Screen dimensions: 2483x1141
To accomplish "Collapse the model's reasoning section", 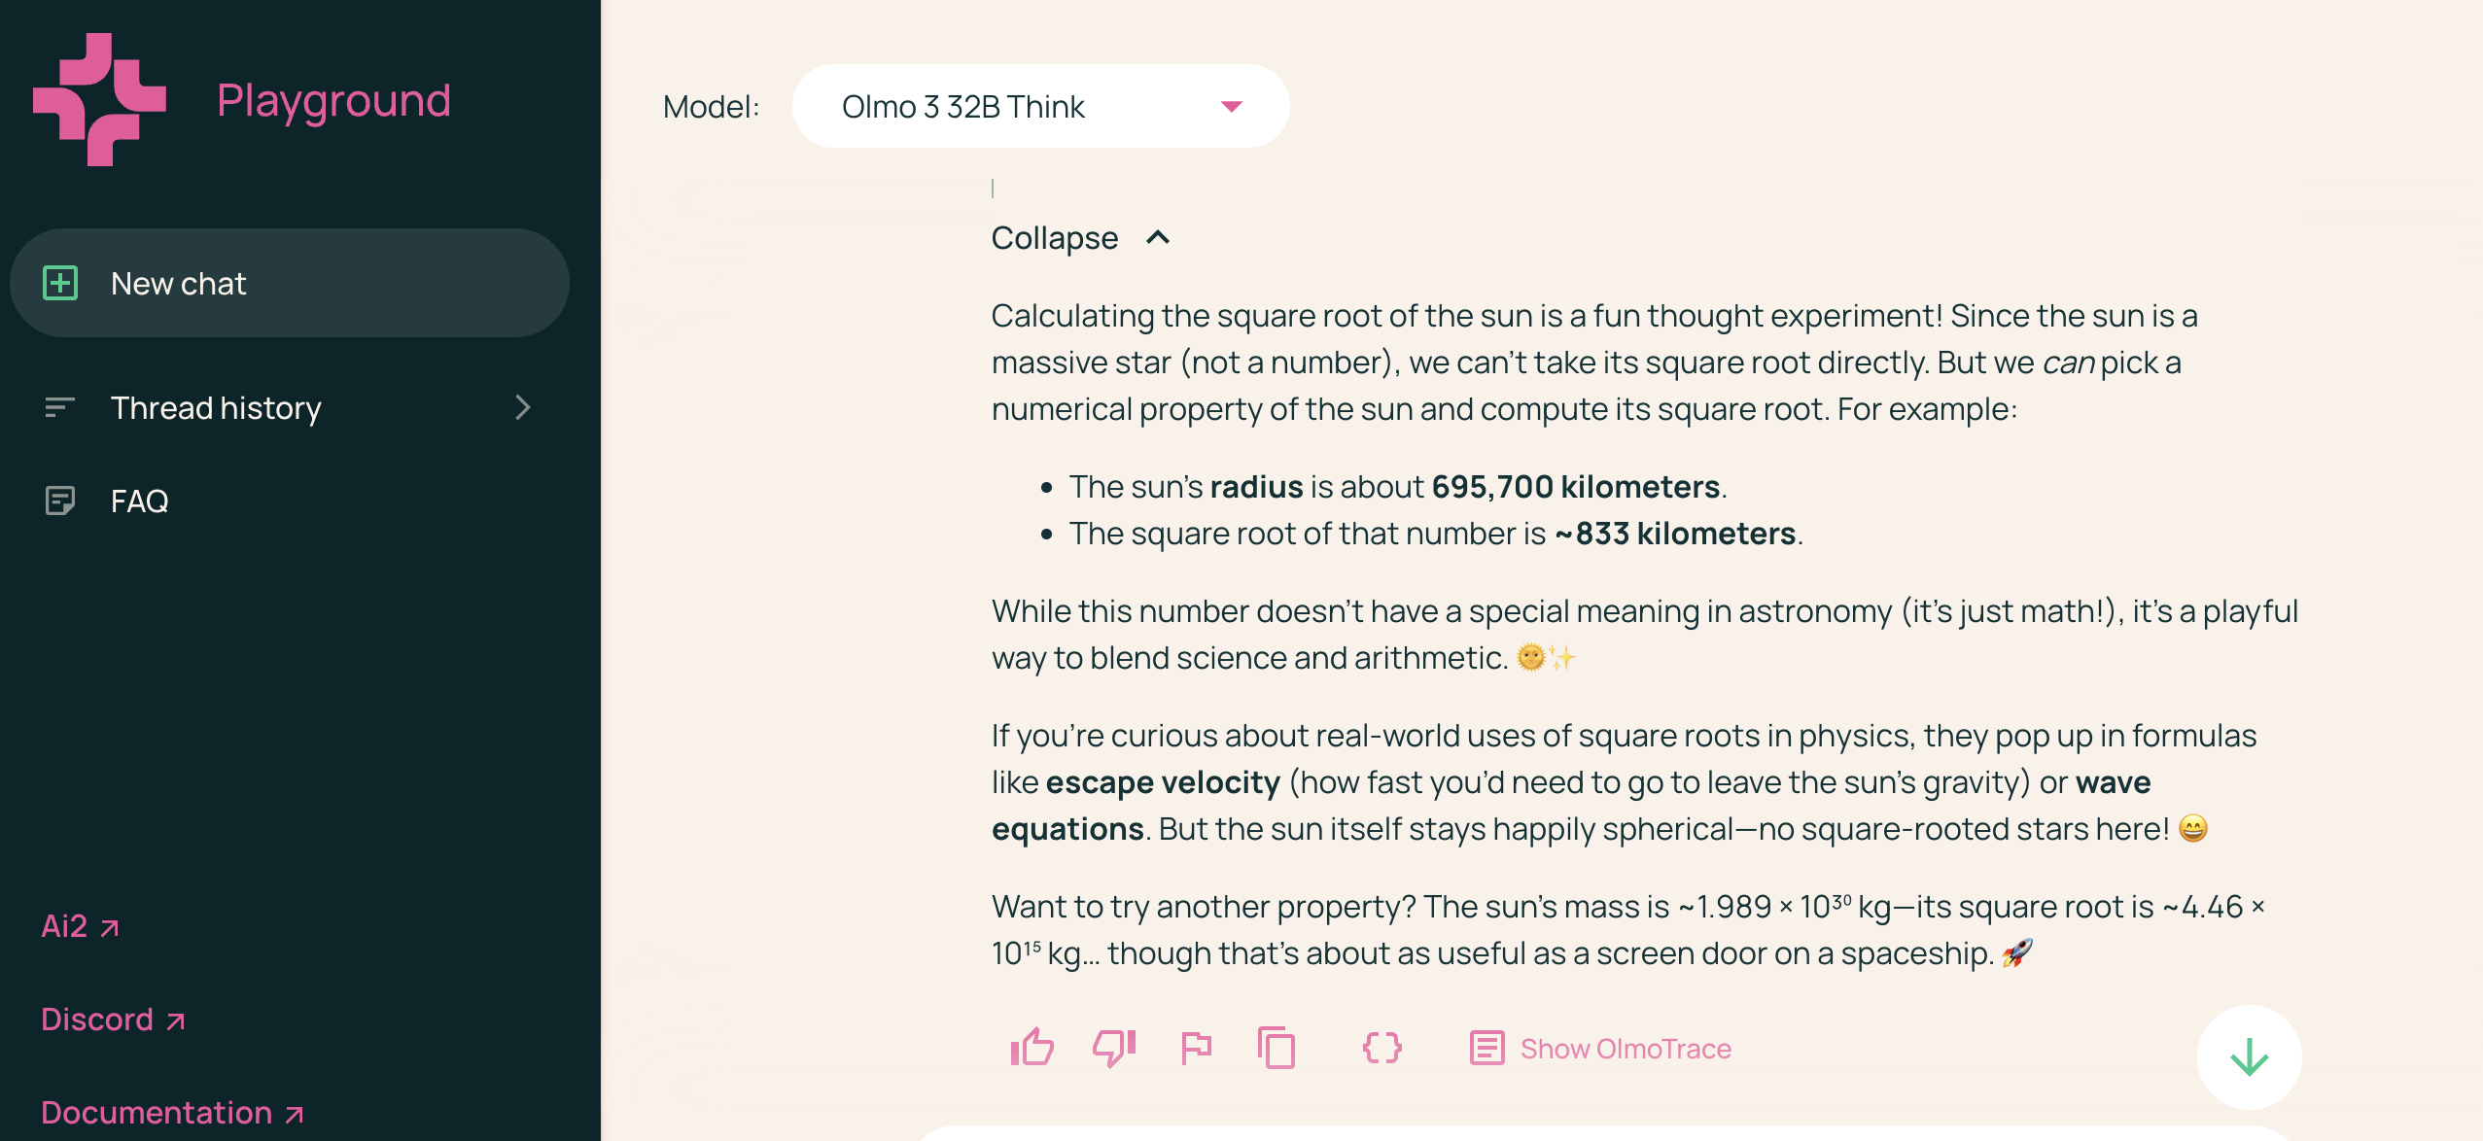I will (x=1082, y=237).
